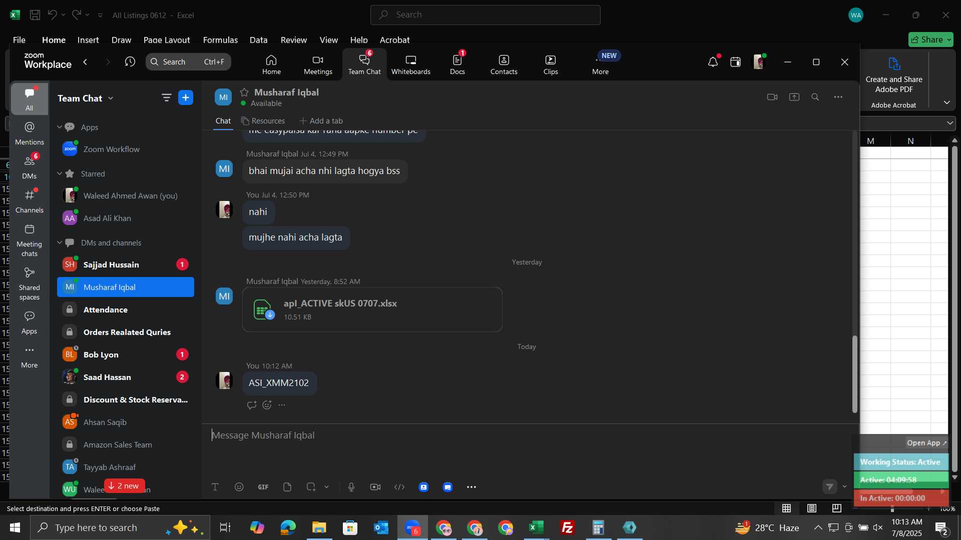Open Whiteboards in Zoom
Screen dimensions: 961x540
[410, 64]
